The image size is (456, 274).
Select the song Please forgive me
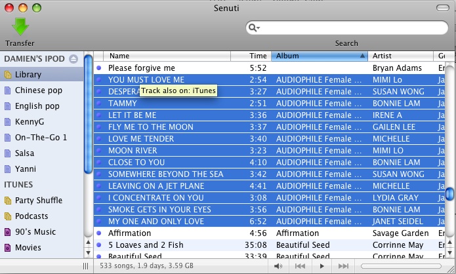(142, 68)
